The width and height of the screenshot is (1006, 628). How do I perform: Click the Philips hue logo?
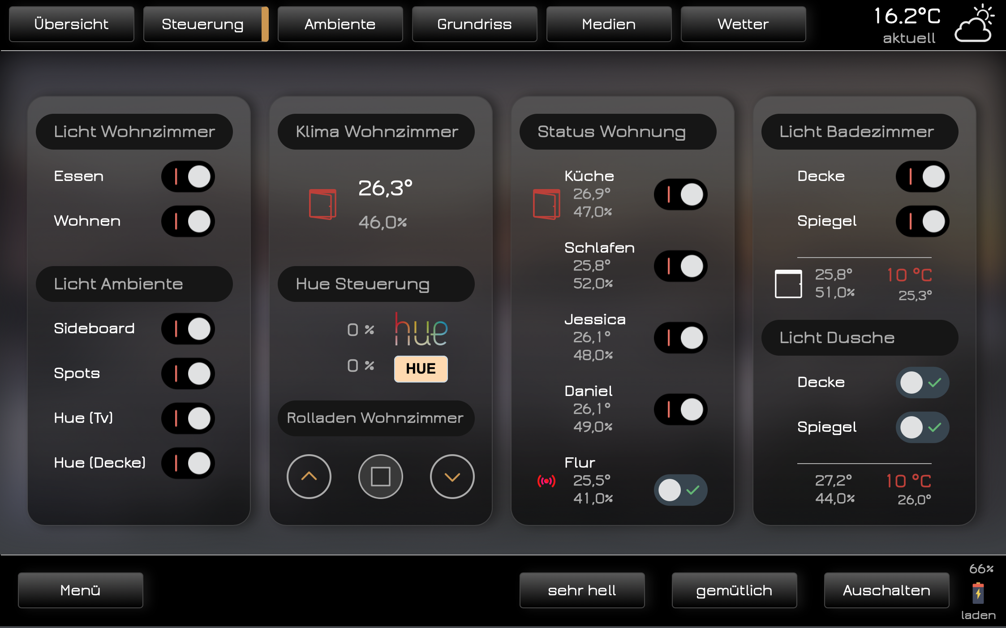click(x=421, y=329)
